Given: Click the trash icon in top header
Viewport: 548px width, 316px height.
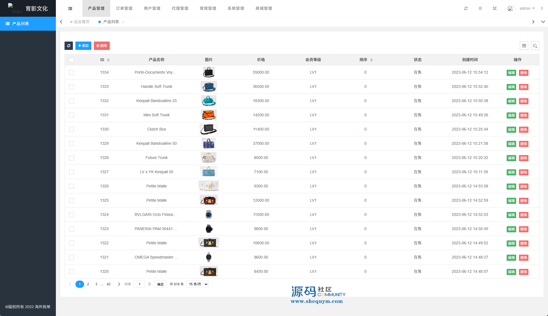Looking at the screenshot, I should 480,8.
